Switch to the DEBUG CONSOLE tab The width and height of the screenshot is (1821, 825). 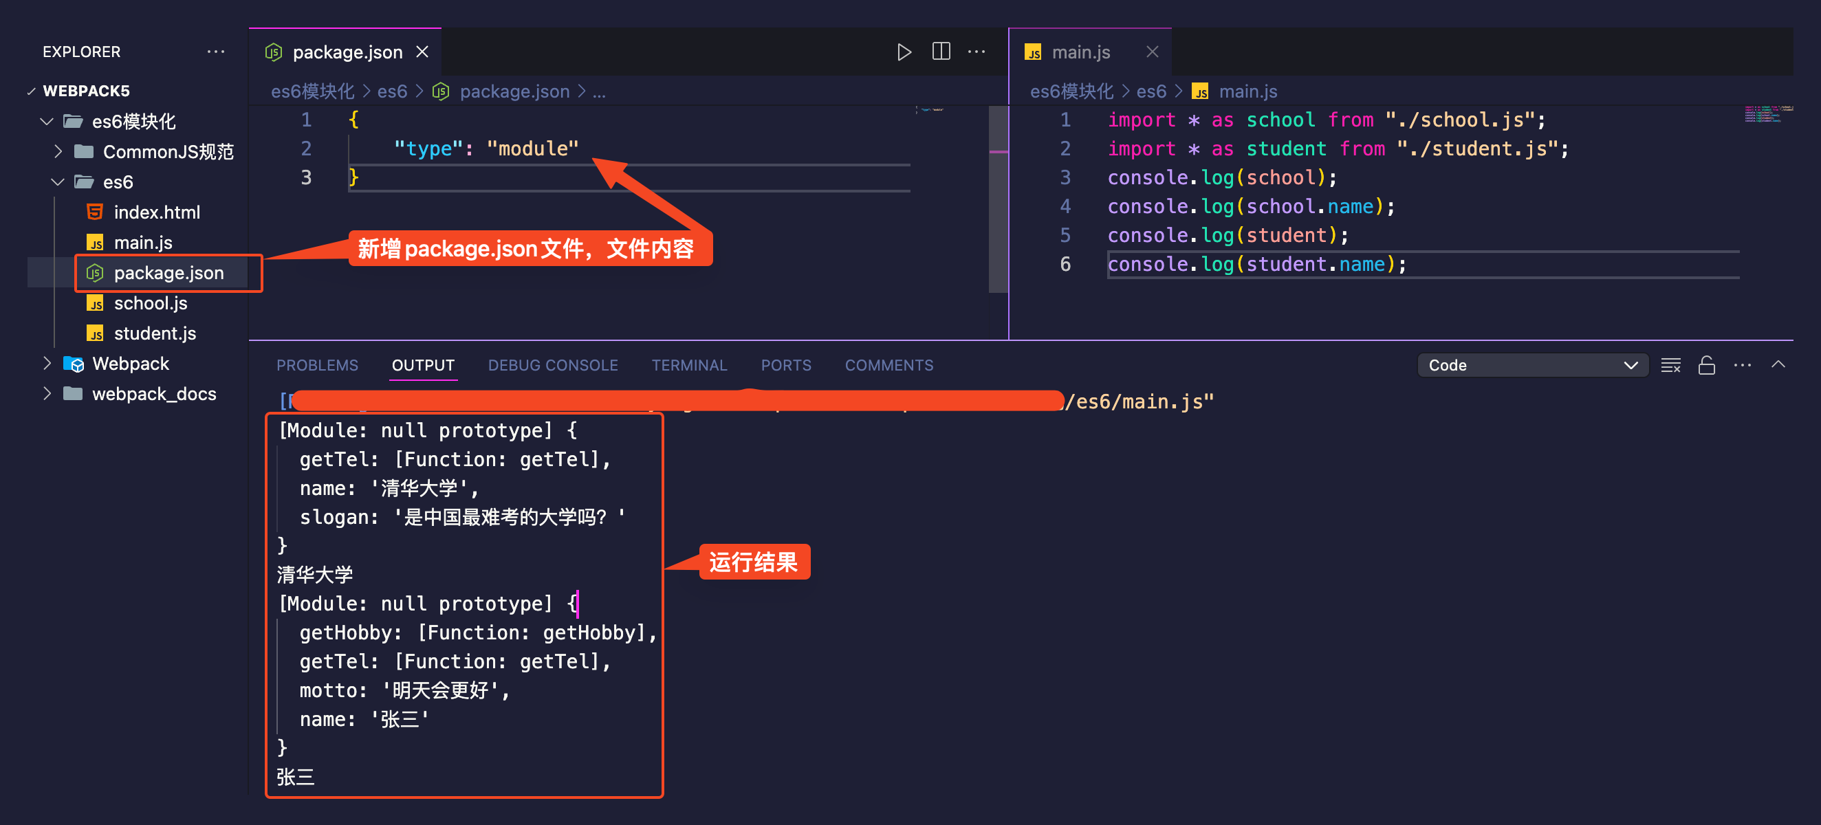pyautogui.click(x=552, y=366)
